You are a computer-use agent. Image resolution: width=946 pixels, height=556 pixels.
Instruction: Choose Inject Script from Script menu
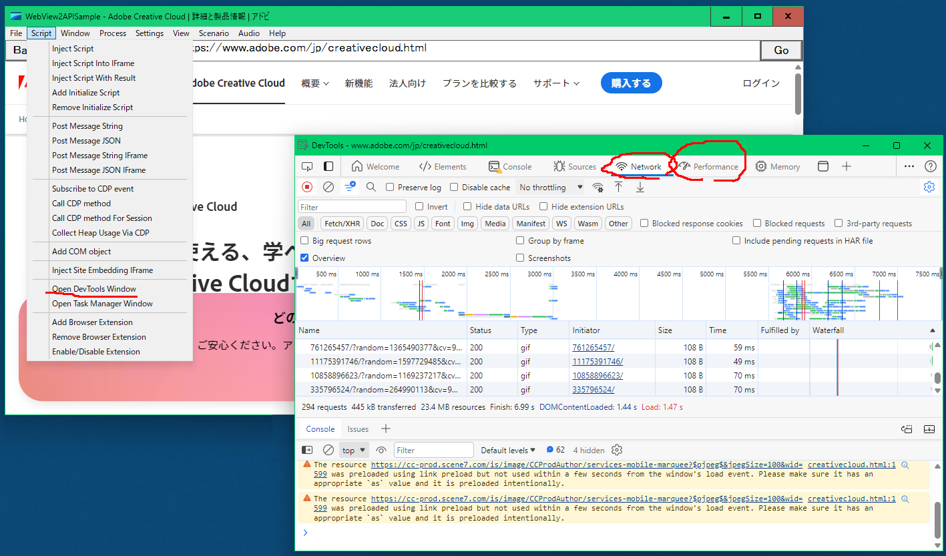pos(73,49)
